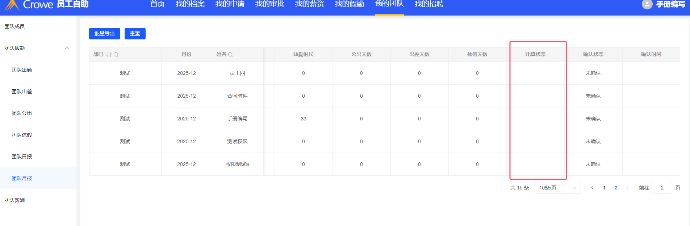The image size is (690, 226).
Task: Click the next page arrow in pagination
Action: coord(627,188)
